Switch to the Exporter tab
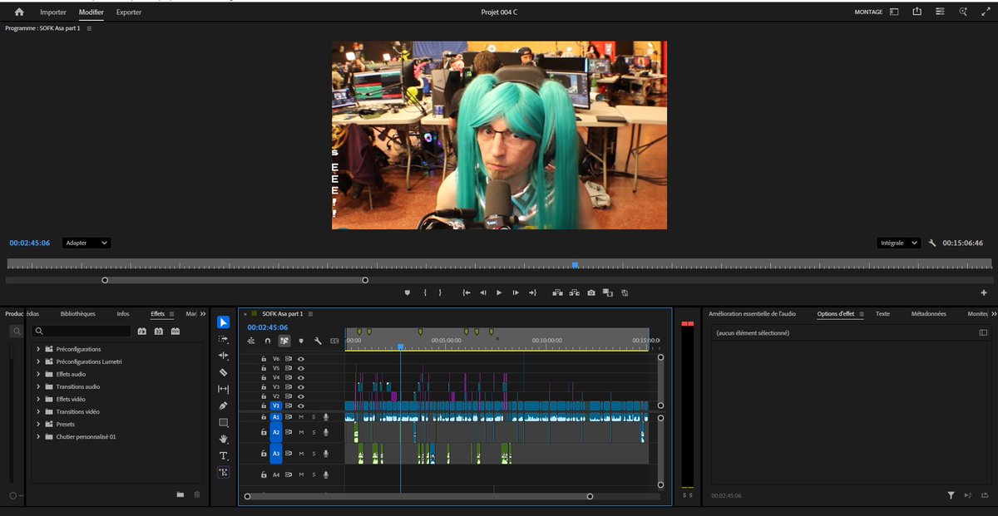 pos(129,12)
